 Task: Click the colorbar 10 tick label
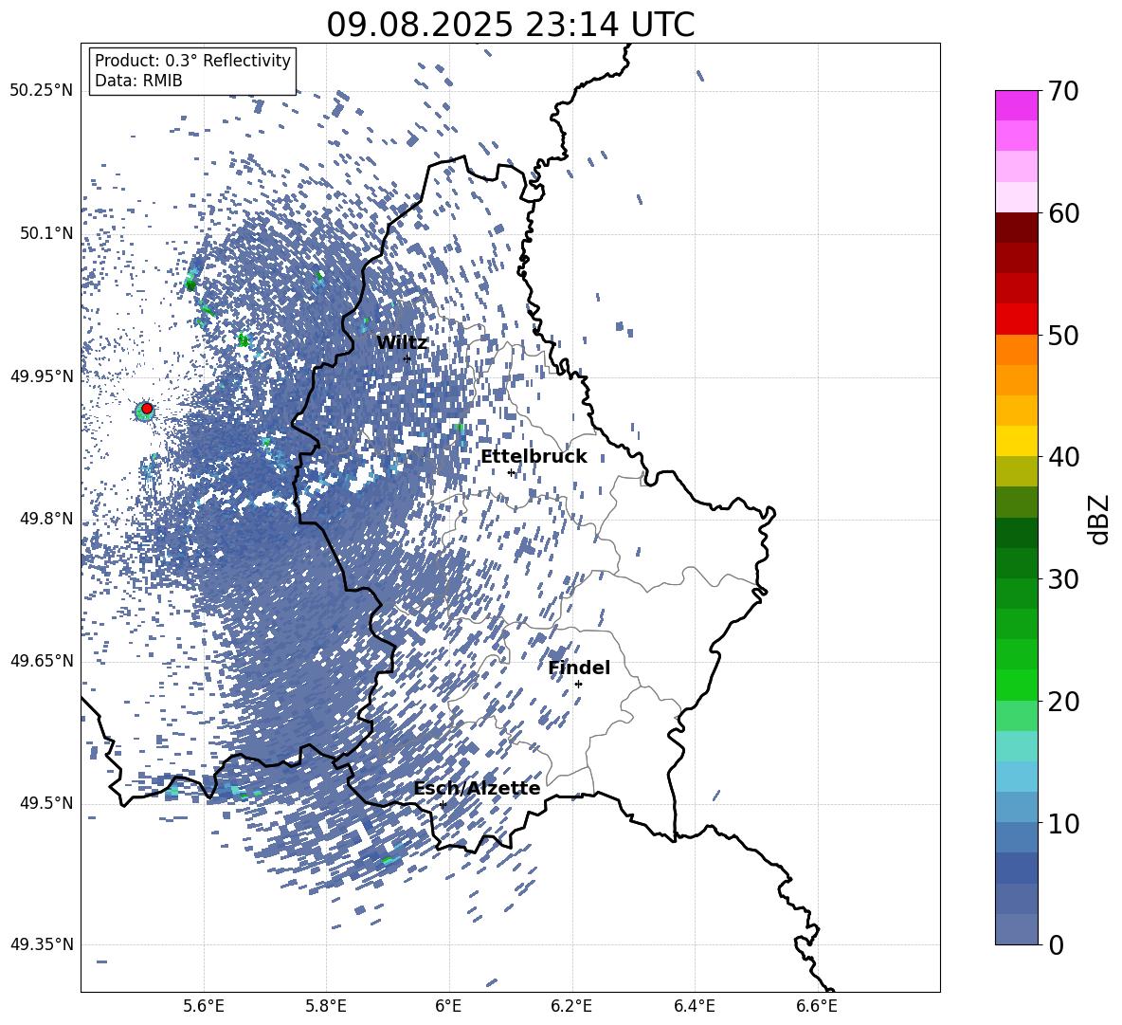(1063, 823)
